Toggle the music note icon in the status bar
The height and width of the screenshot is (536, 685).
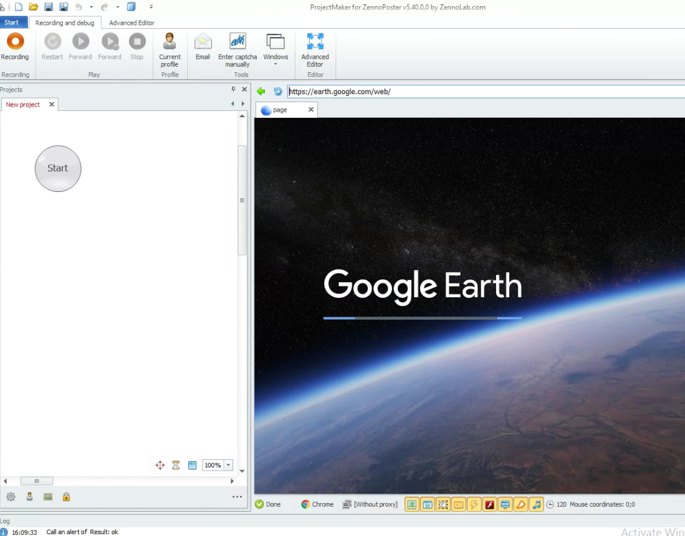pyautogui.click(x=536, y=504)
